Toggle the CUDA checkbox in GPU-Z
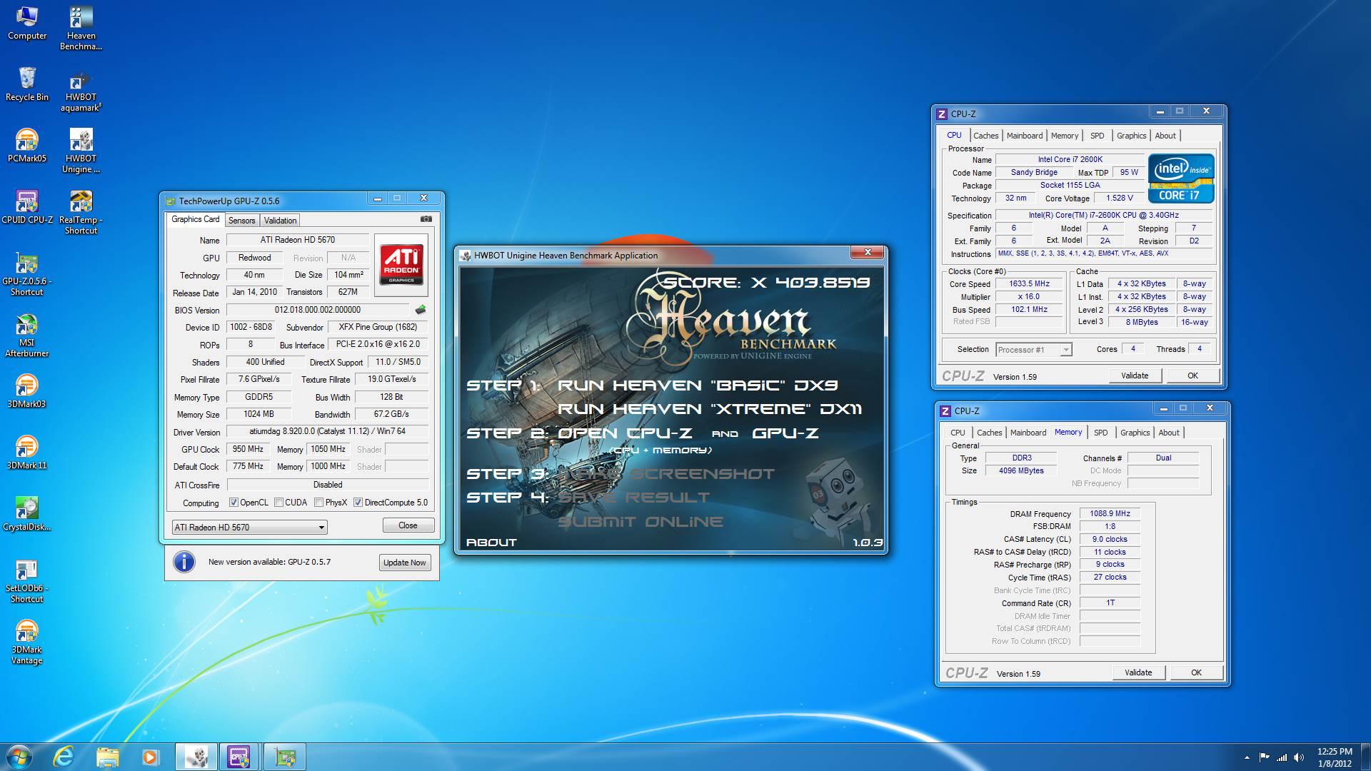1371x771 pixels. click(278, 503)
